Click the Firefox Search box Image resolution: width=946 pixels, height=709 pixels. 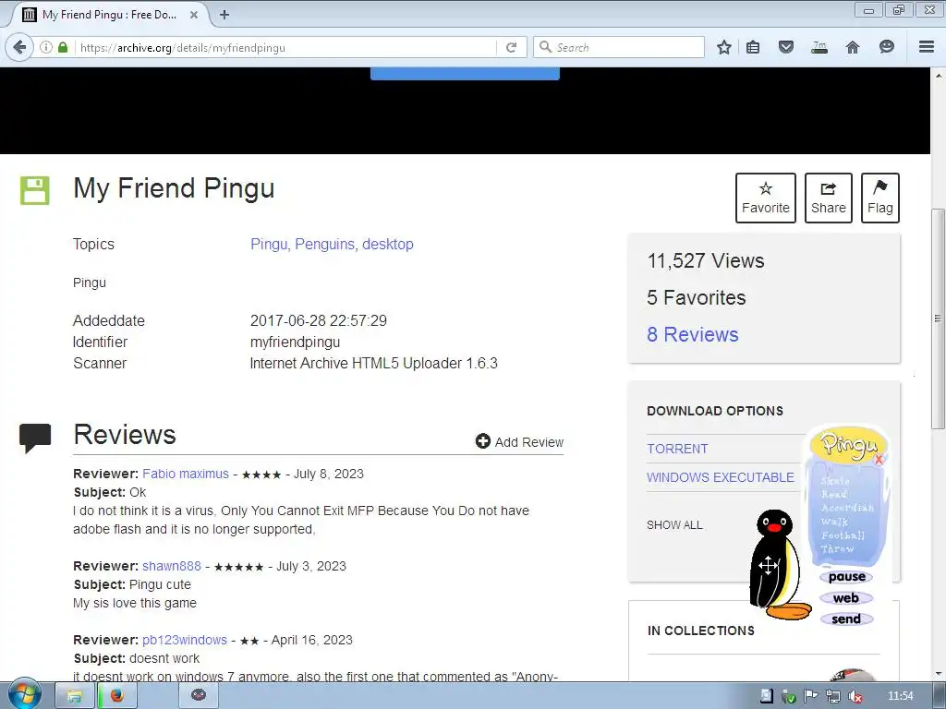pos(619,47)
